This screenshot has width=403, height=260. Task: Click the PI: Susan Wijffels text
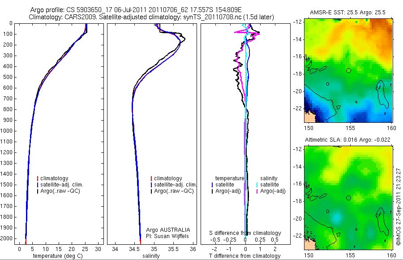(167, 236)
